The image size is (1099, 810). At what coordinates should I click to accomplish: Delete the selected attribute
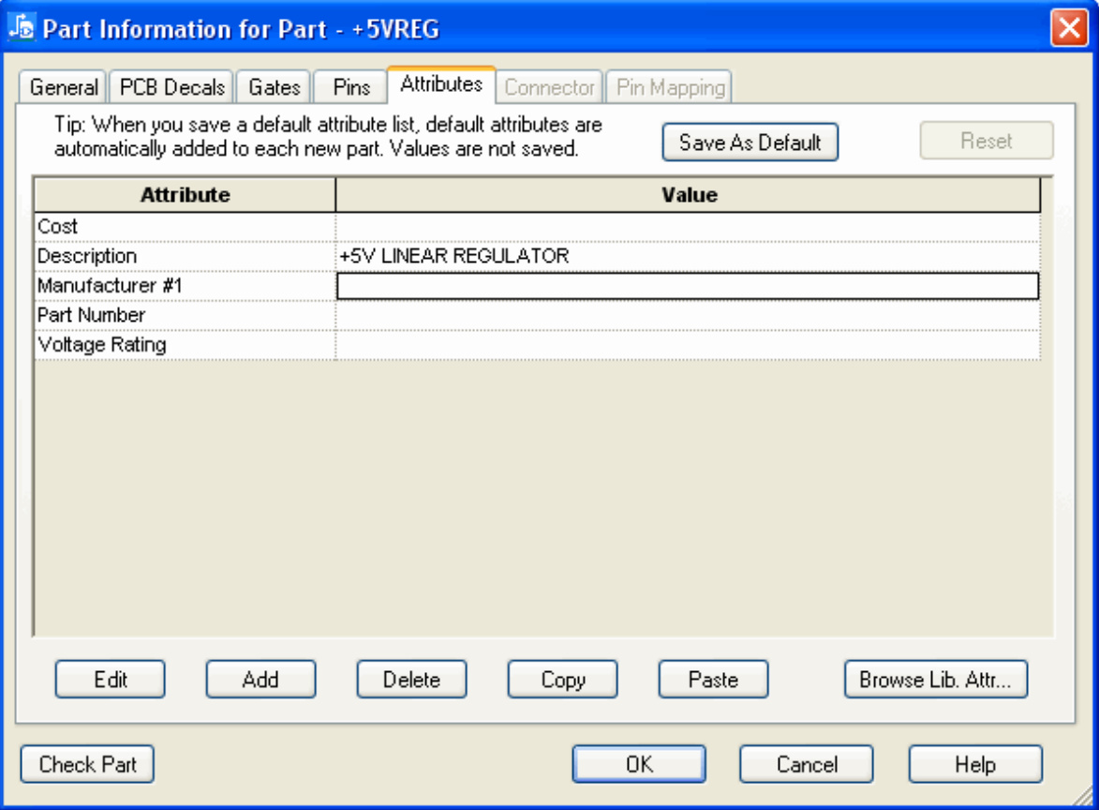(x=411, y=680)
